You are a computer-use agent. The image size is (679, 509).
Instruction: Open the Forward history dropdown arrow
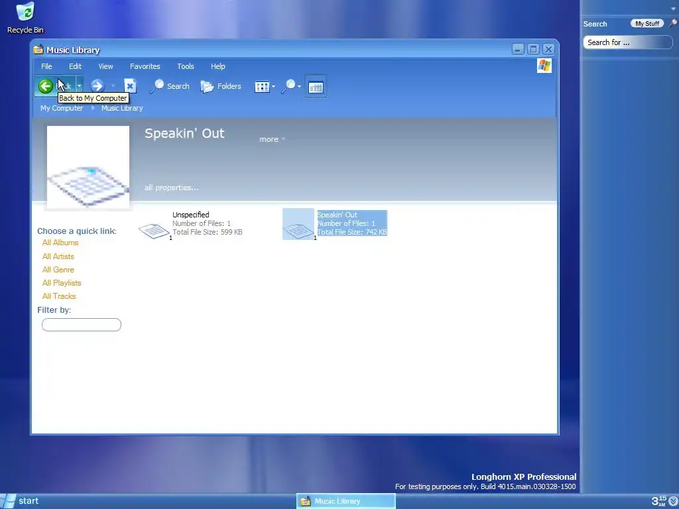(113, 86)
